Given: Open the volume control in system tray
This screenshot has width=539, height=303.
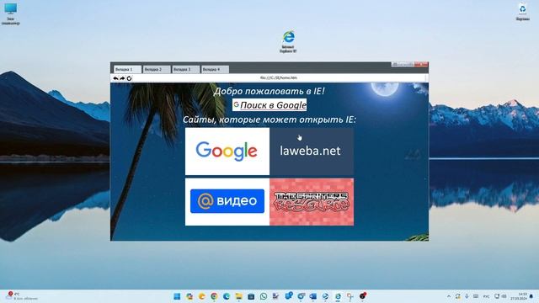Looking at the screenshot, I should tap(504, 296).
